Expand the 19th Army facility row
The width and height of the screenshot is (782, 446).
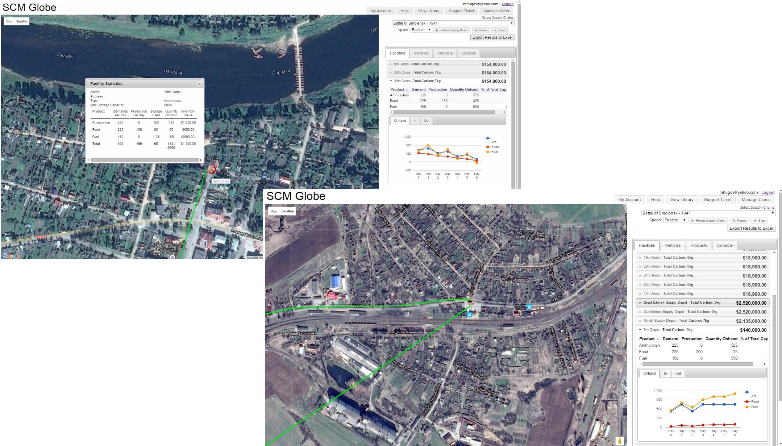pyautogui.click(x=703, y=258)
